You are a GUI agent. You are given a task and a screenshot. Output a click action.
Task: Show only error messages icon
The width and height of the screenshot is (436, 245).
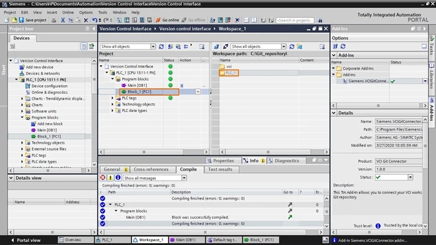coord(103,178)
